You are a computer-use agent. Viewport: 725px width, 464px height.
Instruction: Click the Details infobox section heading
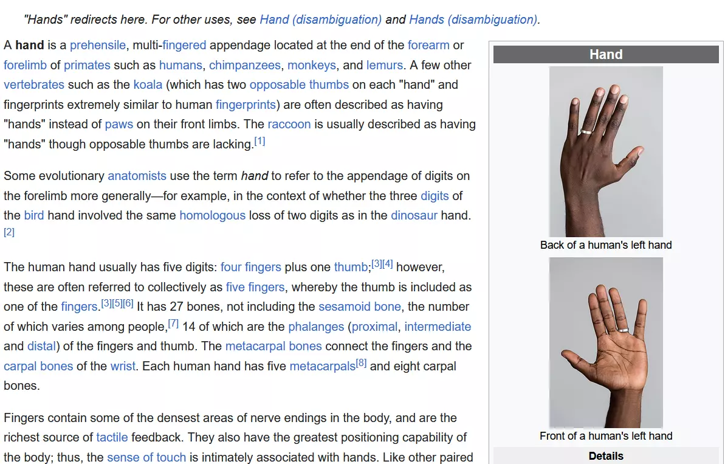(606, 455)
